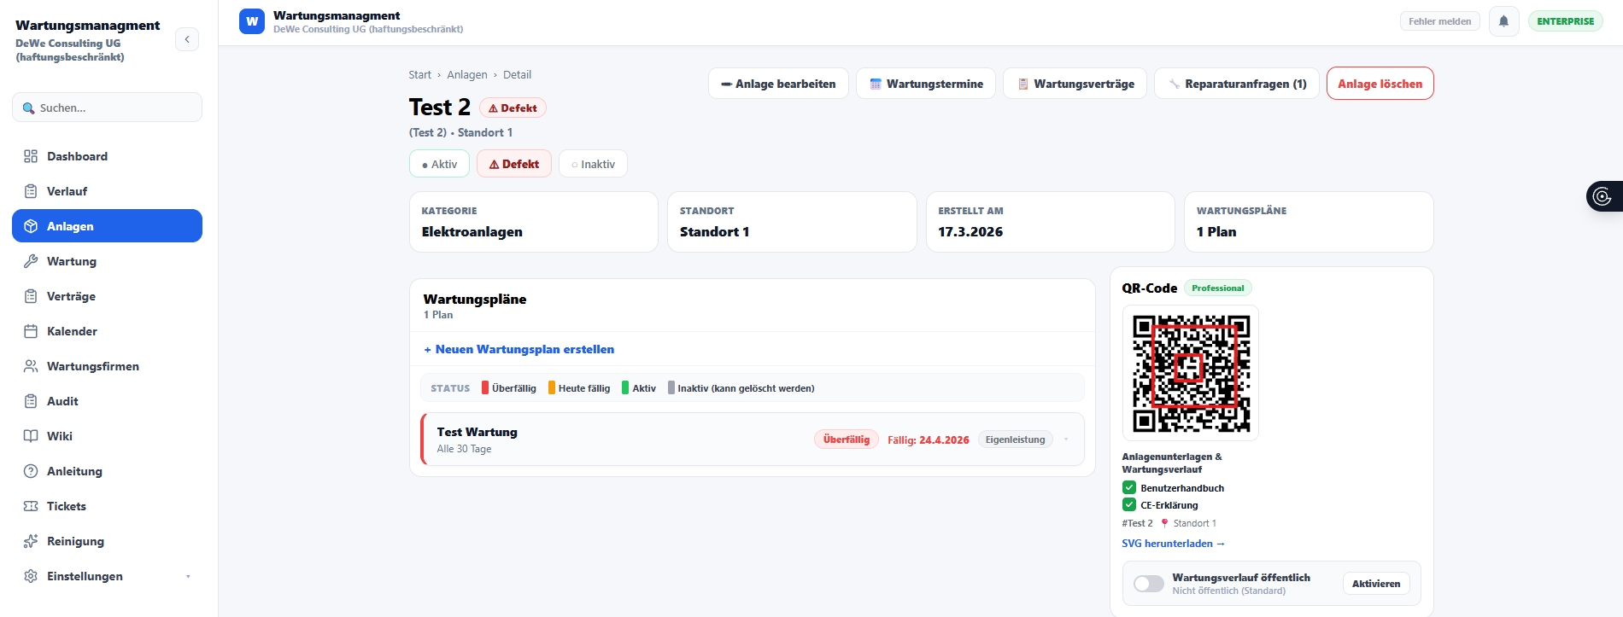Go to Start in the breadcrumb
This screenshot has height=617, width=1623.
pos(419,75)
